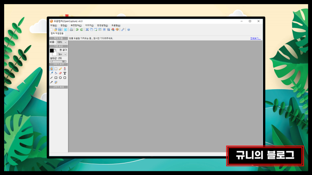Open the zoom ratio 100% dropdown
Image resolution: width=312 pixels, height=175 pixels.
tap(62, 42)
